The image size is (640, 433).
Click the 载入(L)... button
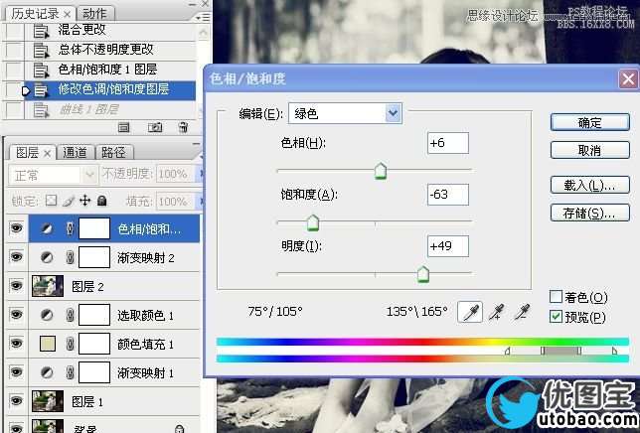coord(589,185)
